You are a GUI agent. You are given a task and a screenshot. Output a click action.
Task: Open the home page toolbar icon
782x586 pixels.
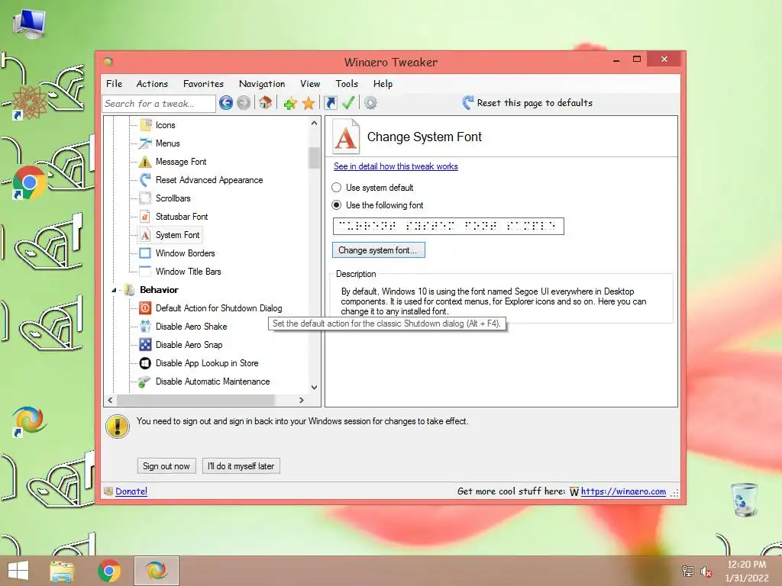(x=265, y=103)
